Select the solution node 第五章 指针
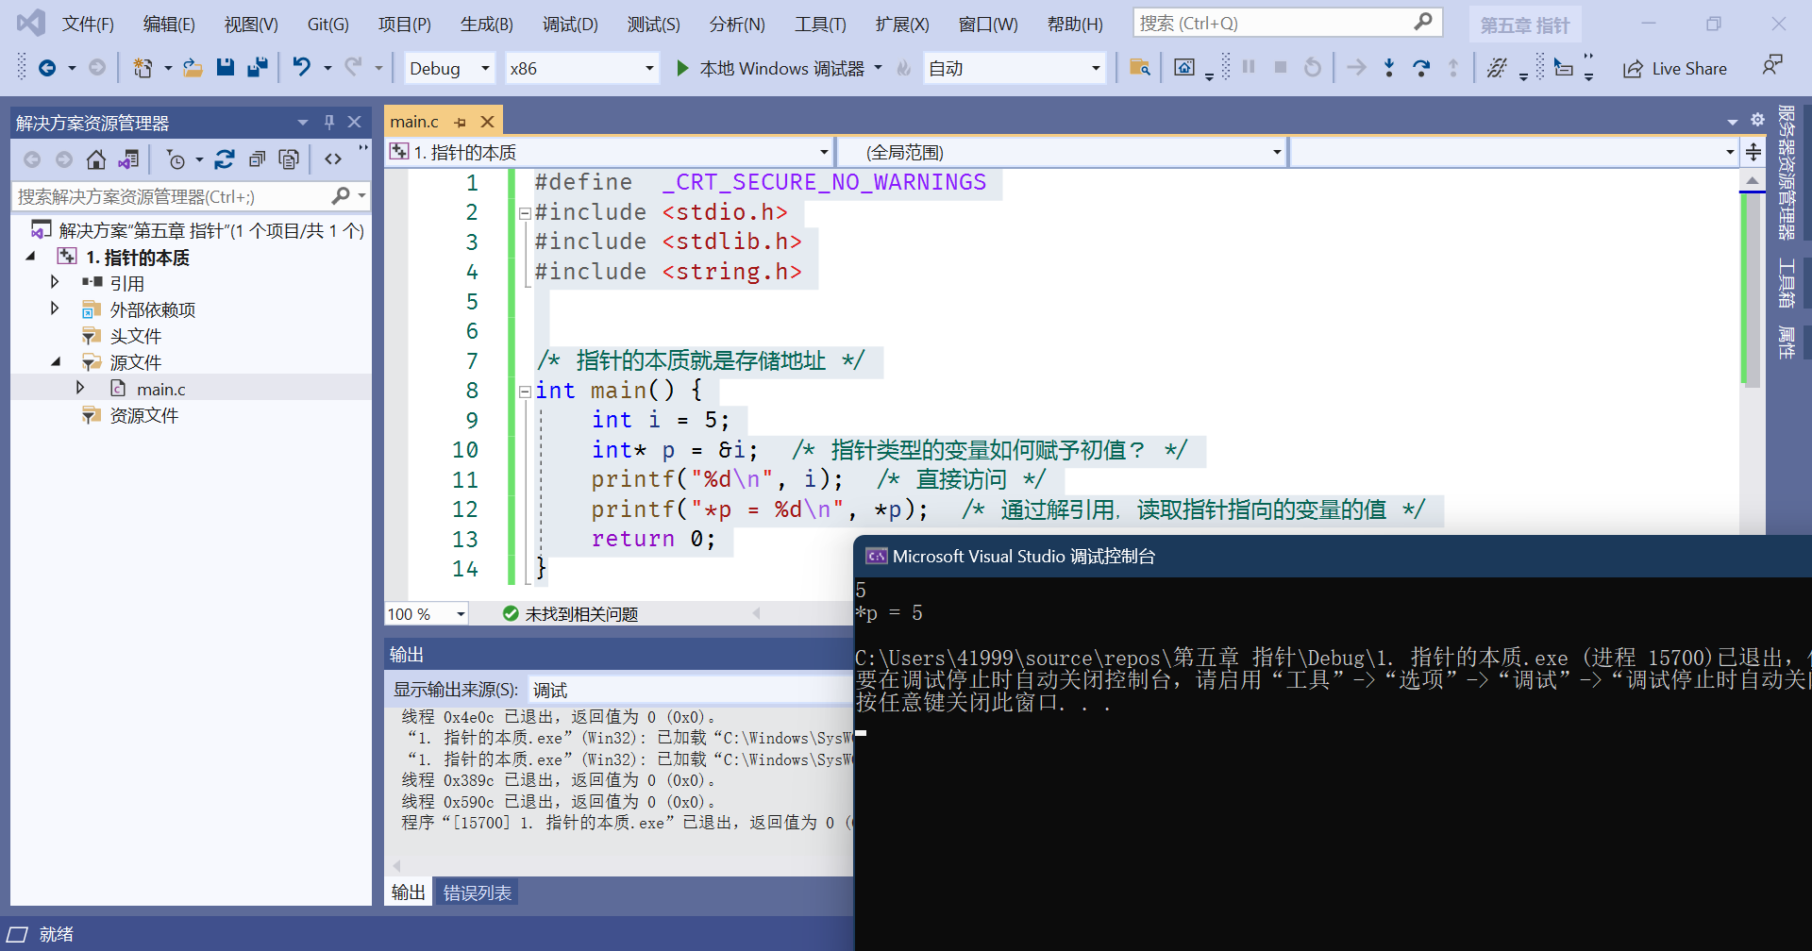The width and height of the screenshot is (1812, 951). pos(197,230)
